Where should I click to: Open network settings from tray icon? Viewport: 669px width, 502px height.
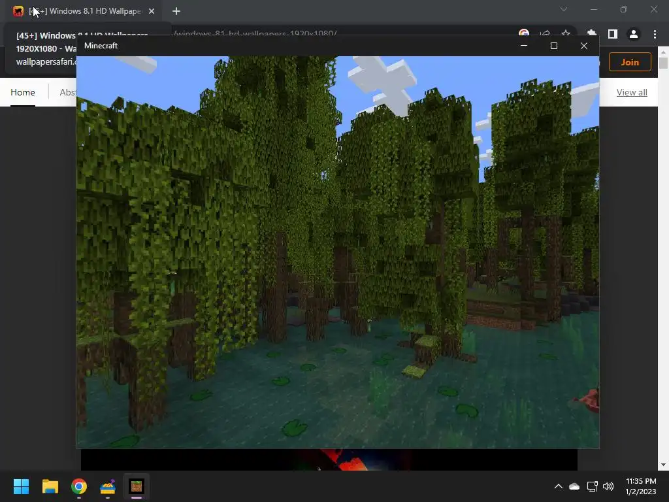[592, 486]
